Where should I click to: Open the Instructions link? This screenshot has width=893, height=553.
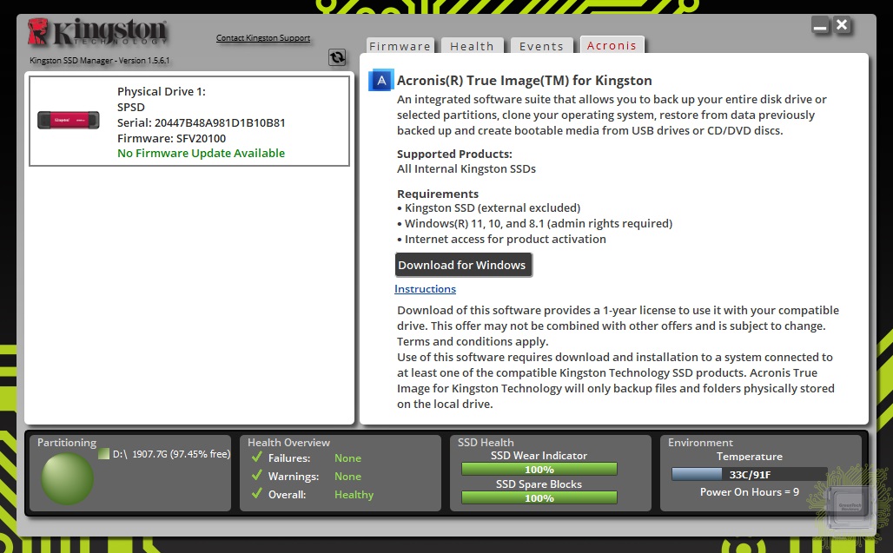click(425, 289)
